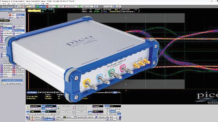Click the camera copy-screen toolbar icon

point(96,7)
